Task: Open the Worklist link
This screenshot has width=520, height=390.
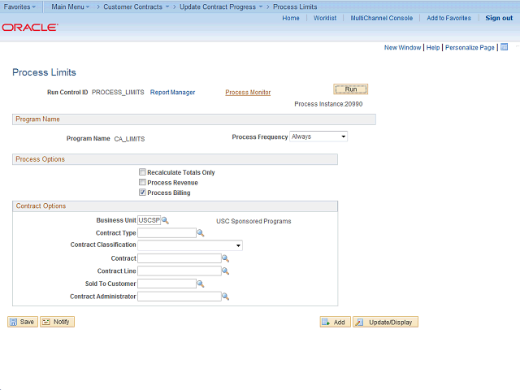Action: tap(325, 18)
